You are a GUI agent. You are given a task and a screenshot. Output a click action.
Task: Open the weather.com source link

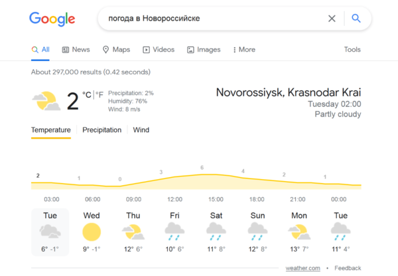point(303,268)
